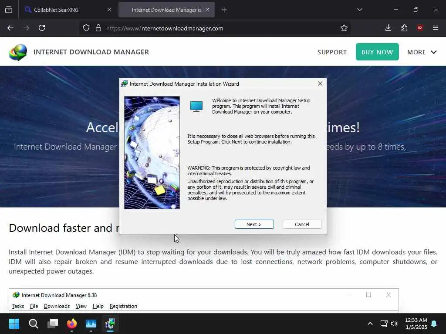Screen dimensions: 446x334
Task: Open INTERNET DOWNLOAD MANAGER site title link
Action: [x=91, y=52]
